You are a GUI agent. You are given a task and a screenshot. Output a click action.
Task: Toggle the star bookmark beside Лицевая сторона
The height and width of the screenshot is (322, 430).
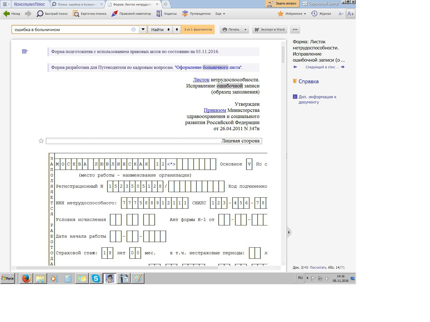(x=41, y=141)
